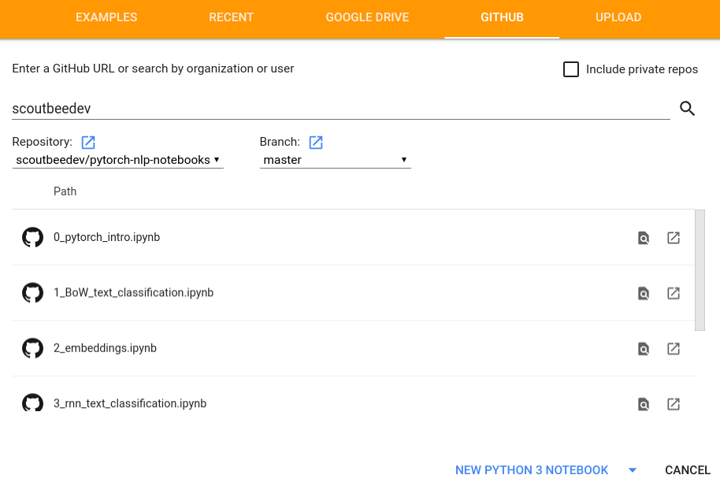Click the Repository: label

pyautogui.click(x=43, y=142)
